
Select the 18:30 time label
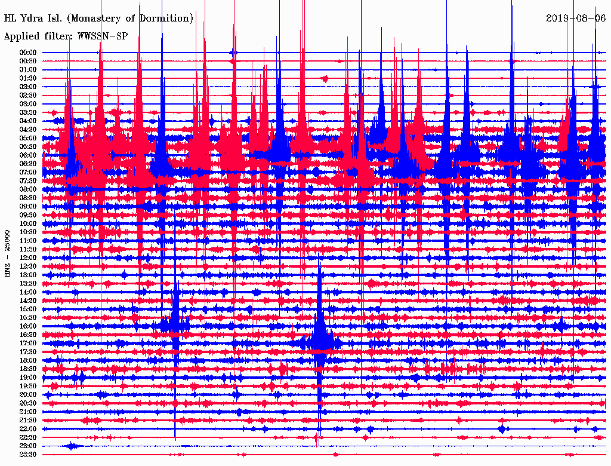point(28,369)
